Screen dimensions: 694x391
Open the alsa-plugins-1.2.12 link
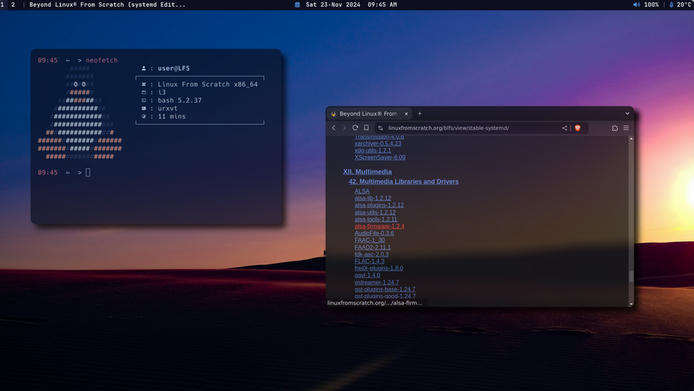(379, 205)
